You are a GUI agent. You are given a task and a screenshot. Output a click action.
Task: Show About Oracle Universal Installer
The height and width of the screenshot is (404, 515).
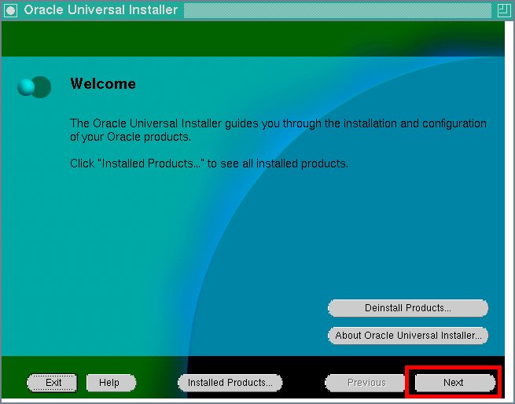pyautogui.click(x=408, y=336)
